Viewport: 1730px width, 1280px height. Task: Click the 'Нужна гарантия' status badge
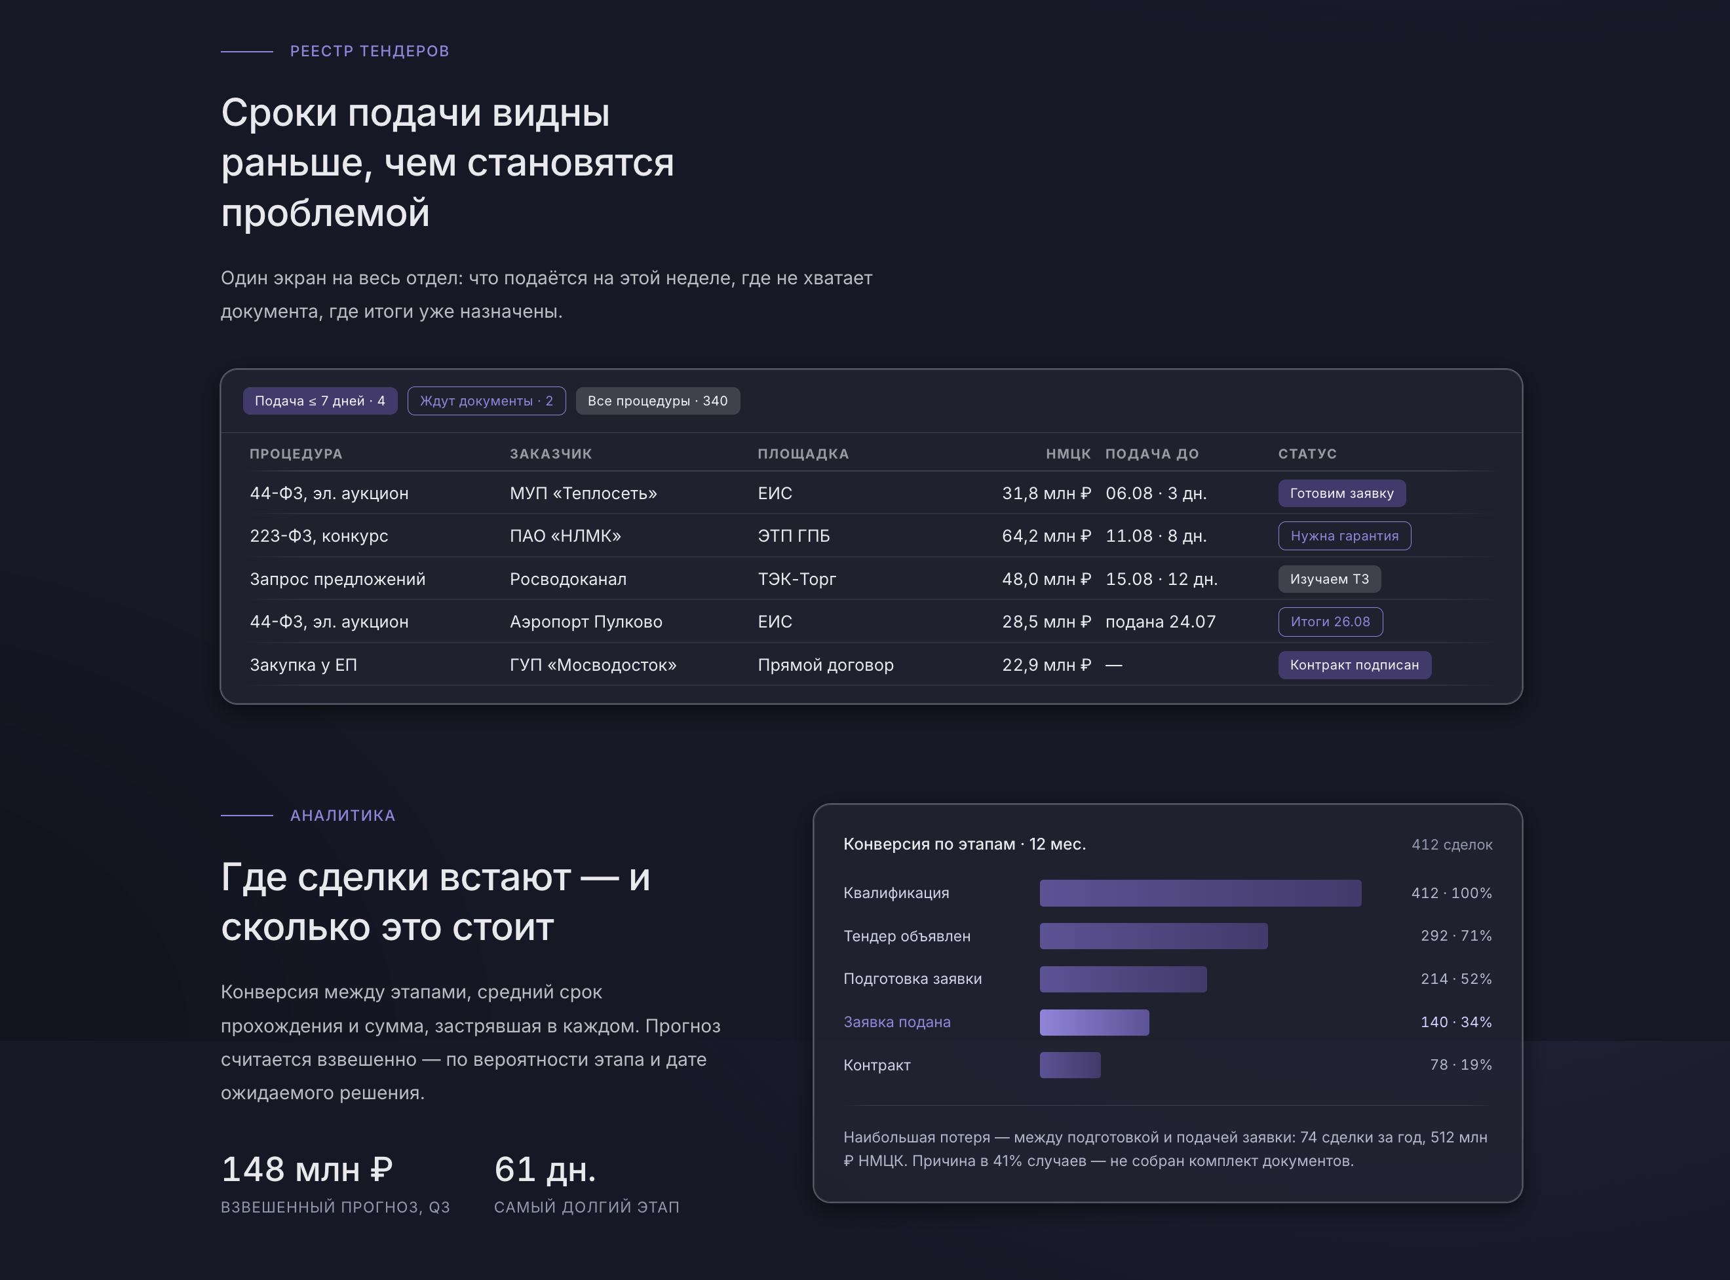(x=1344, y=535)
